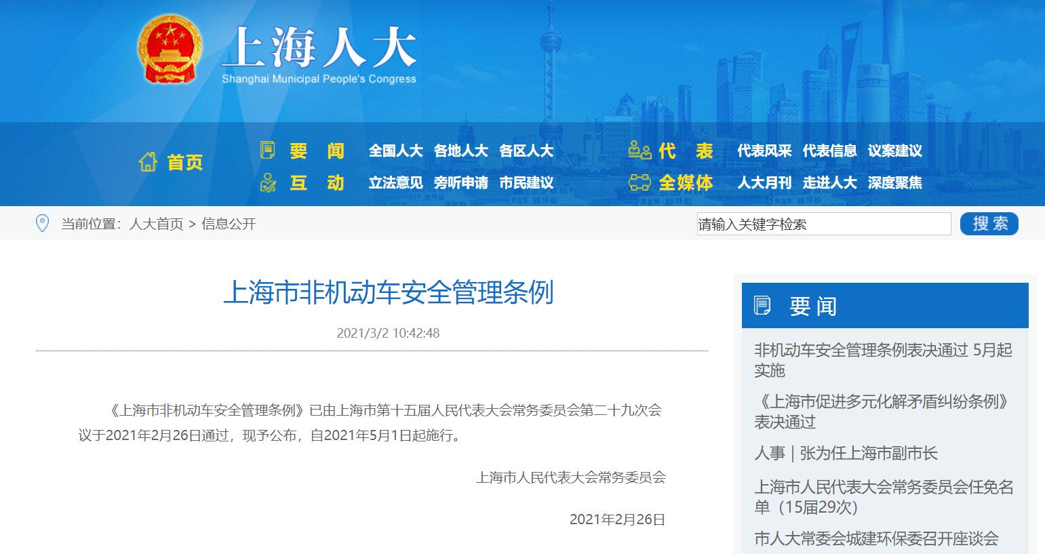
Task: Open the 市人大常委会城建环保委召开座谈会 article
Action: click(x=876, y=539)
